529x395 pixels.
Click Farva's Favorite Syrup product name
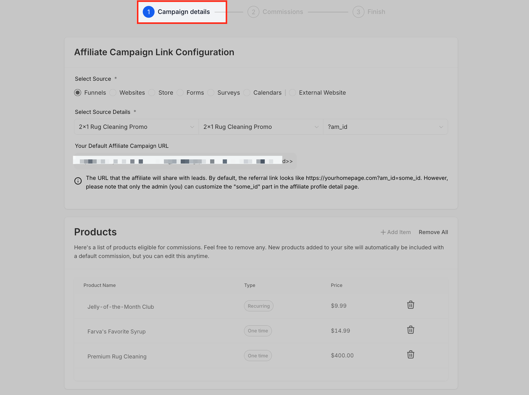tap(116, 331)
